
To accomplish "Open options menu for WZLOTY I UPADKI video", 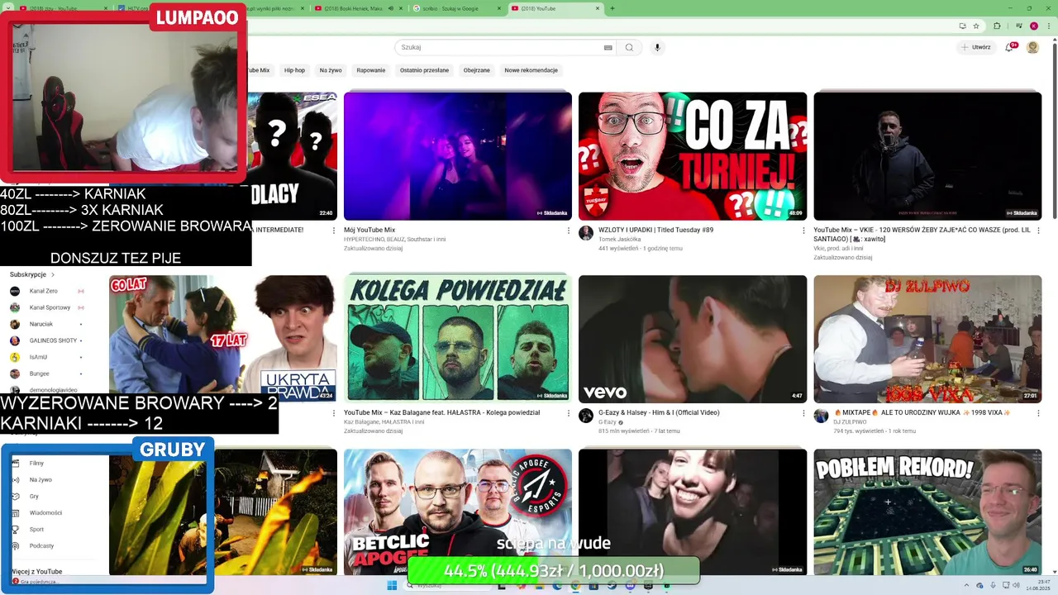I will click(x=803, y=231).
